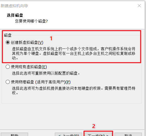Enable the 使用物理磁盘 radio circle
Image resolution: width=146 pixels, height=136 pixels.
[8, 82]
